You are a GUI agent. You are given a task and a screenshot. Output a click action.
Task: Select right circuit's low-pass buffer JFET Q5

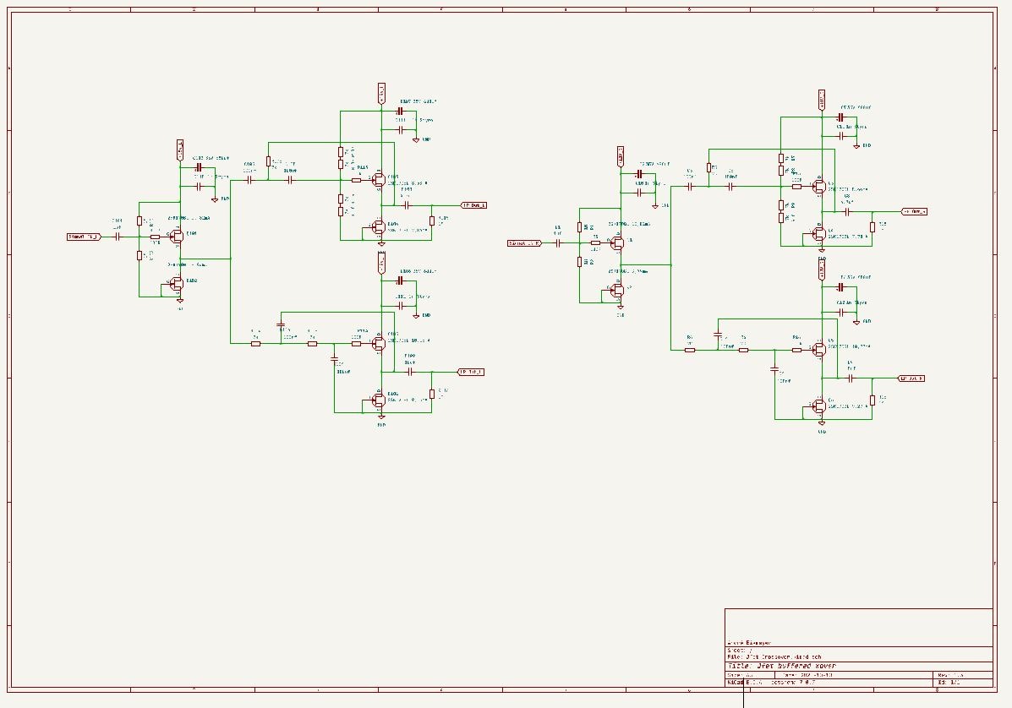click(818, 350)
